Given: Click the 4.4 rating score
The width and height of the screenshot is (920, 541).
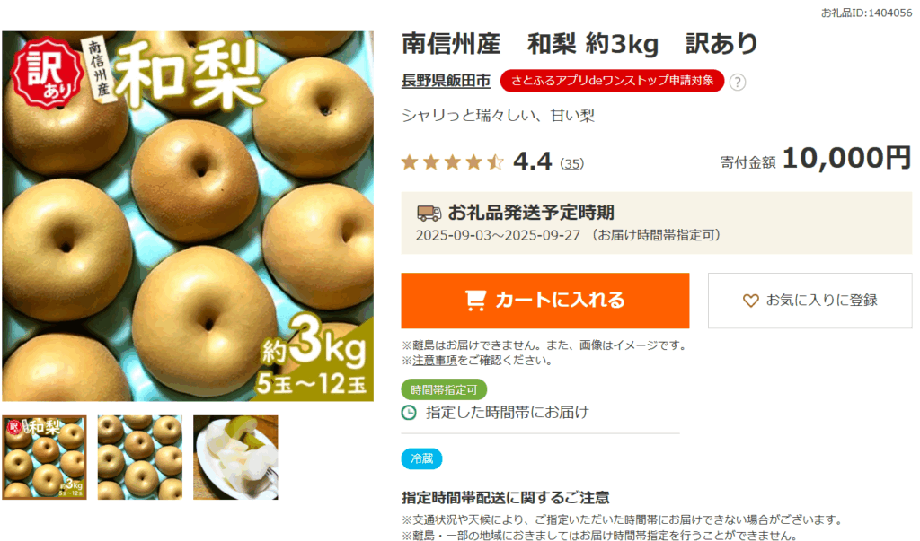Looking at the screenshot, I should point(532,161).
